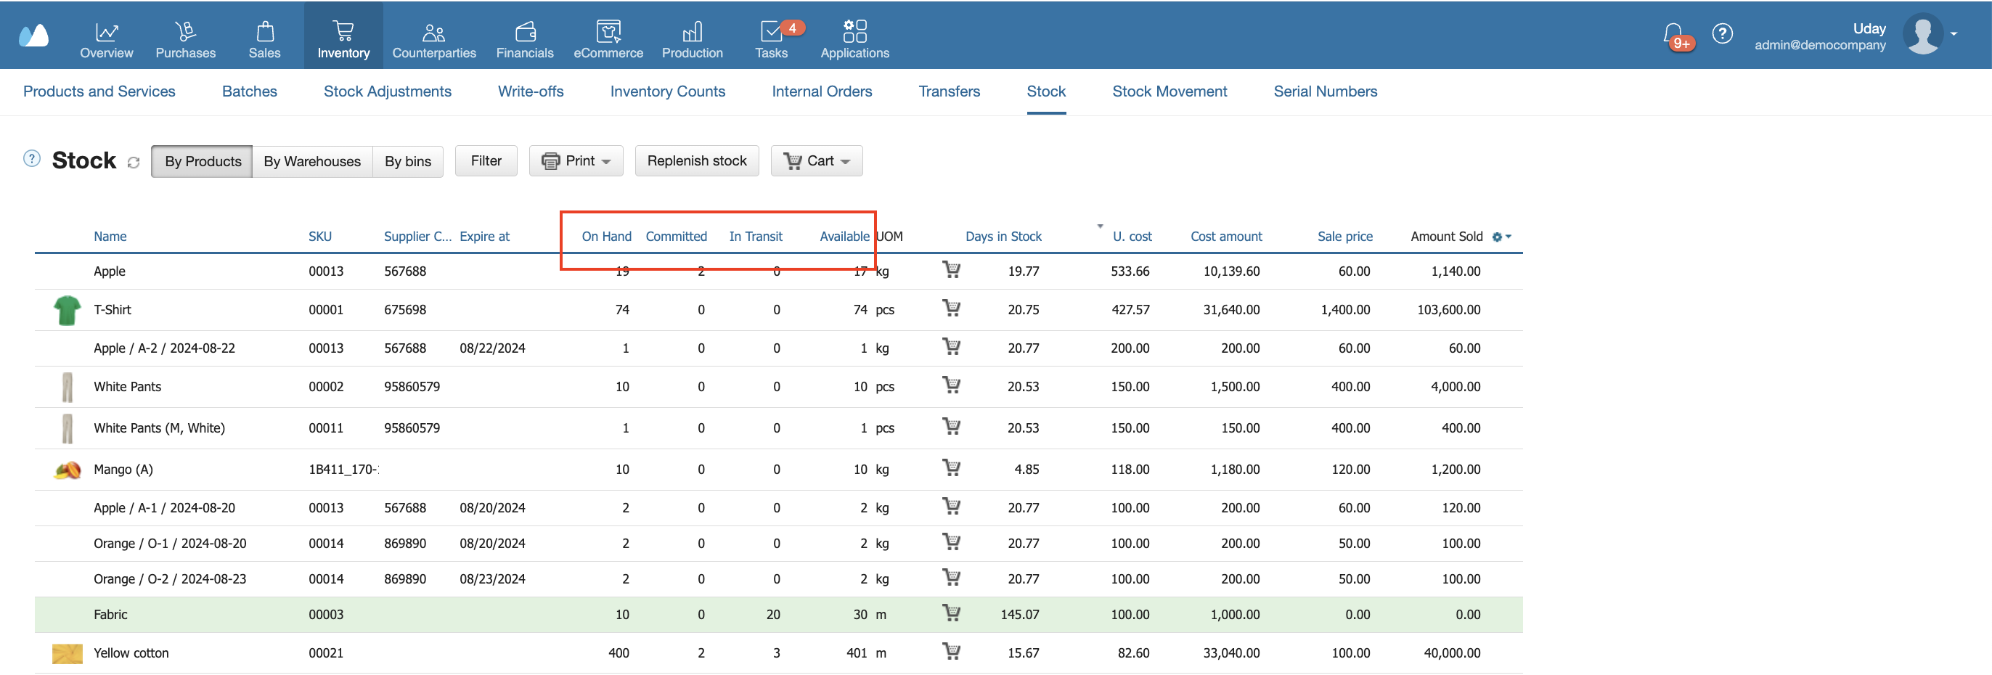Add Fabric to cart
Viewport: 1992px width, 675px height.
point(951,613)
